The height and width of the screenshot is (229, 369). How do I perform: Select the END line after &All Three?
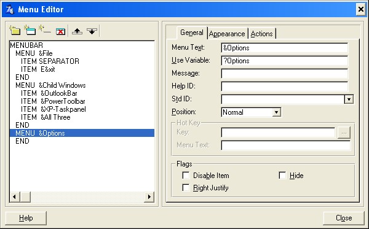click(x=22, y=125)
